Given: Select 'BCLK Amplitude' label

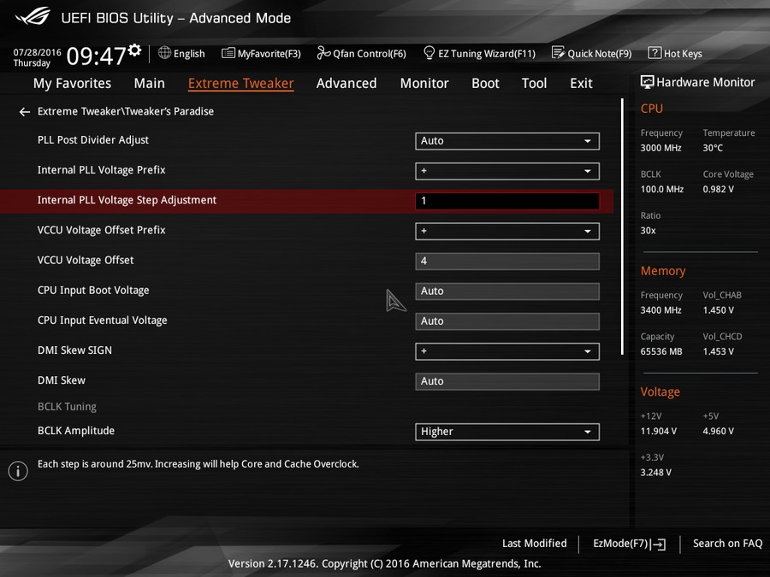Looking at the screenshot, I should pos(76,431).
